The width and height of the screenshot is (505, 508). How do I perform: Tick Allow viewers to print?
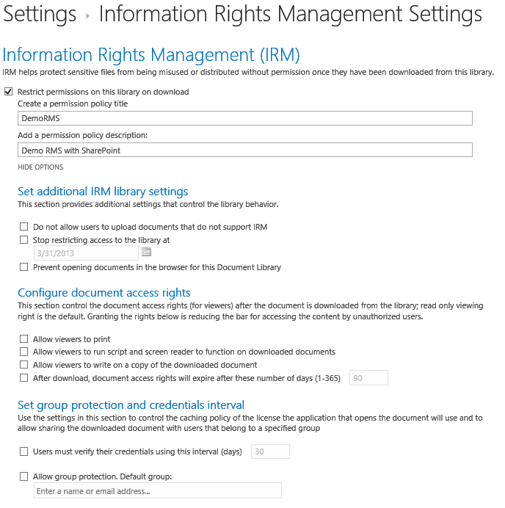pos(24,339)
